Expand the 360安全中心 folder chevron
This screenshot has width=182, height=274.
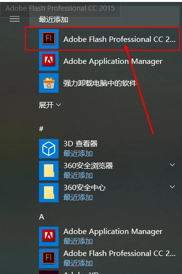click(x=172, y=187)
